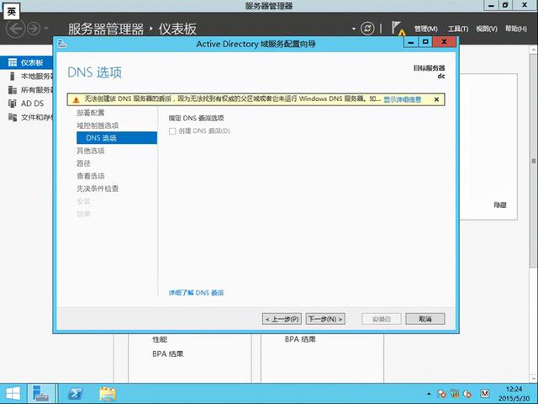This screenshot has height=404, width=538.
Task: Click the AD DS role icon
Action: [x=13, y=104]
